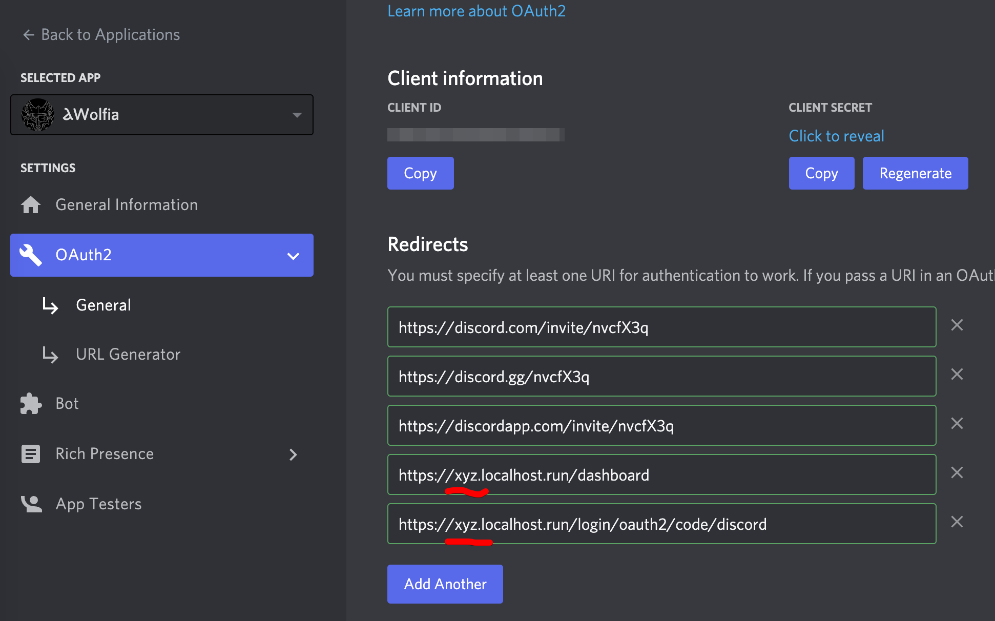Click Regenerate client secret button
This screenshot has height=621, width=995.
(x=915, y=173)
